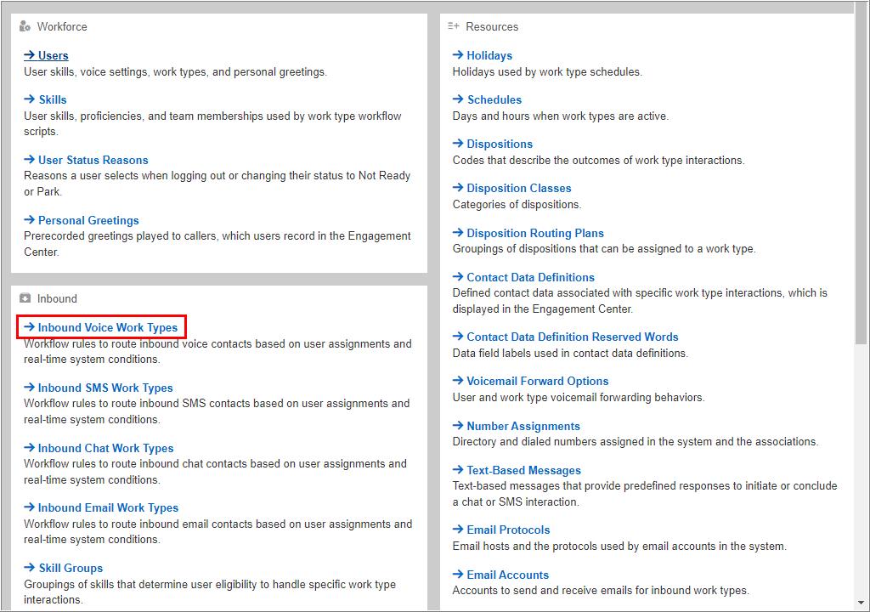This screenshot has height=612, width=870.
Task: Click the arrow icon beside Users
Action: coord(28,55)
